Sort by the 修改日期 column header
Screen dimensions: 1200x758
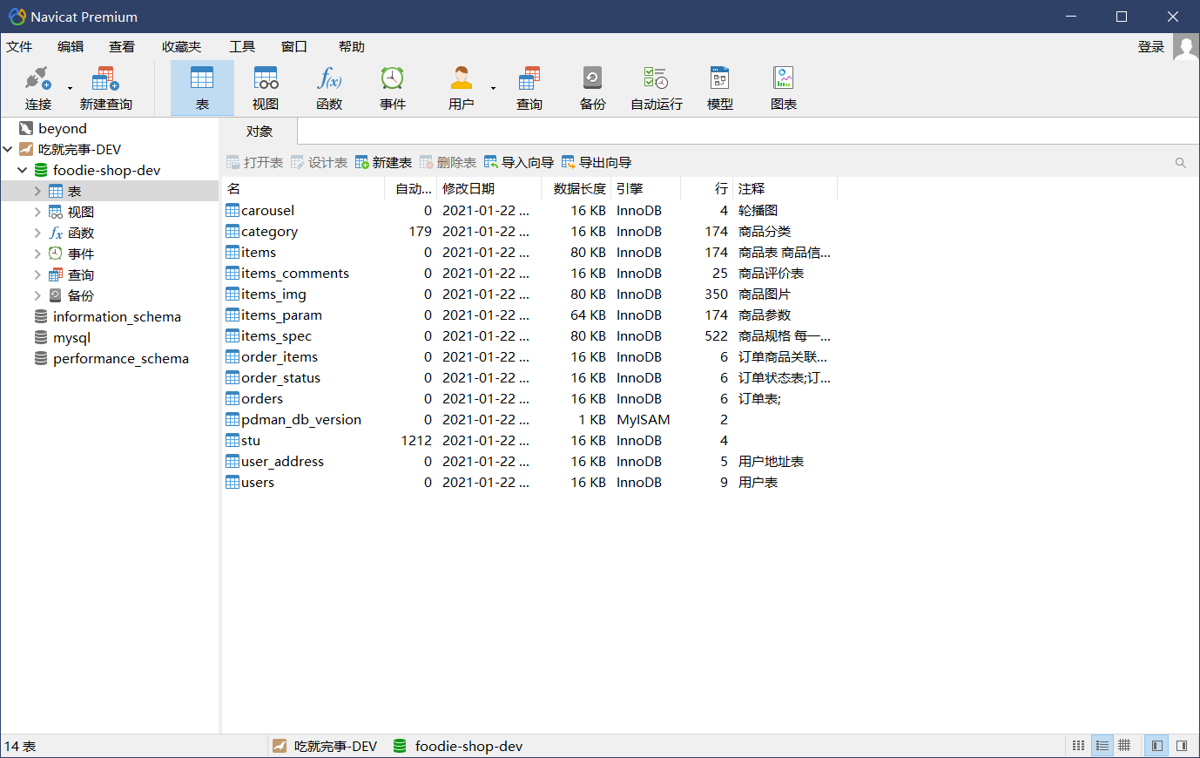coord(489,188)
